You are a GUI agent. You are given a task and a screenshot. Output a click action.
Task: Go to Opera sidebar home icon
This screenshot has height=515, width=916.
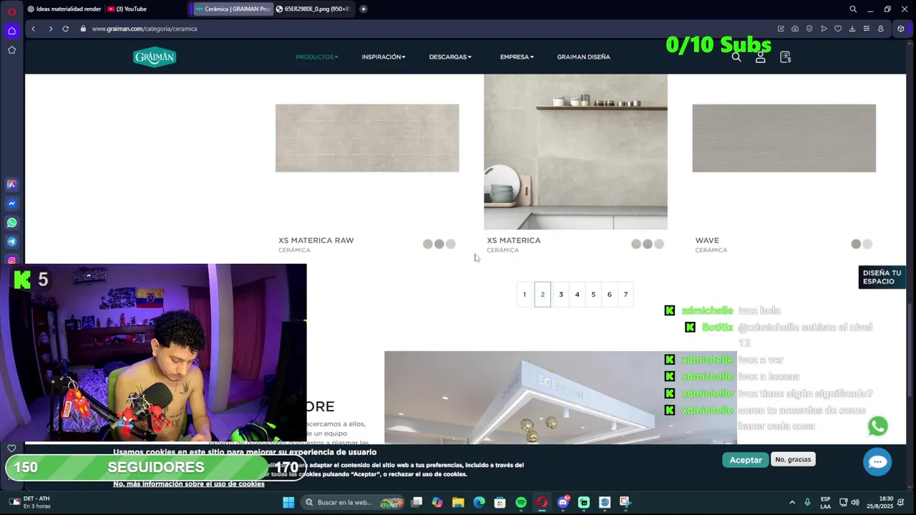tap(11, 31)
